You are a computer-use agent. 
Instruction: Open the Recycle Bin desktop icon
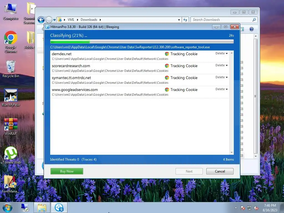click(11, 69)
